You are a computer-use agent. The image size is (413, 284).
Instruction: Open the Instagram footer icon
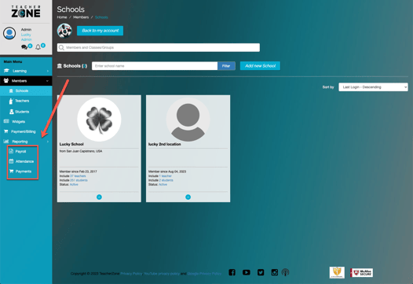click(275, 272)
